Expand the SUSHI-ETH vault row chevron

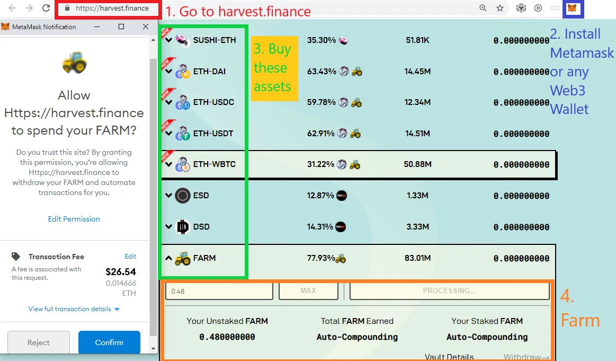tap(169, 40)
